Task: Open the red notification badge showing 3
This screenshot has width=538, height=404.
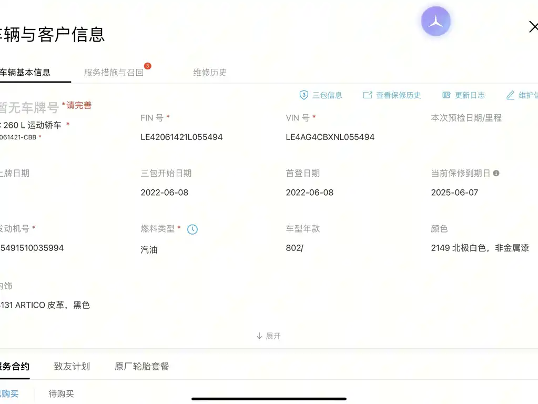Action: click(x=148, y=66)
